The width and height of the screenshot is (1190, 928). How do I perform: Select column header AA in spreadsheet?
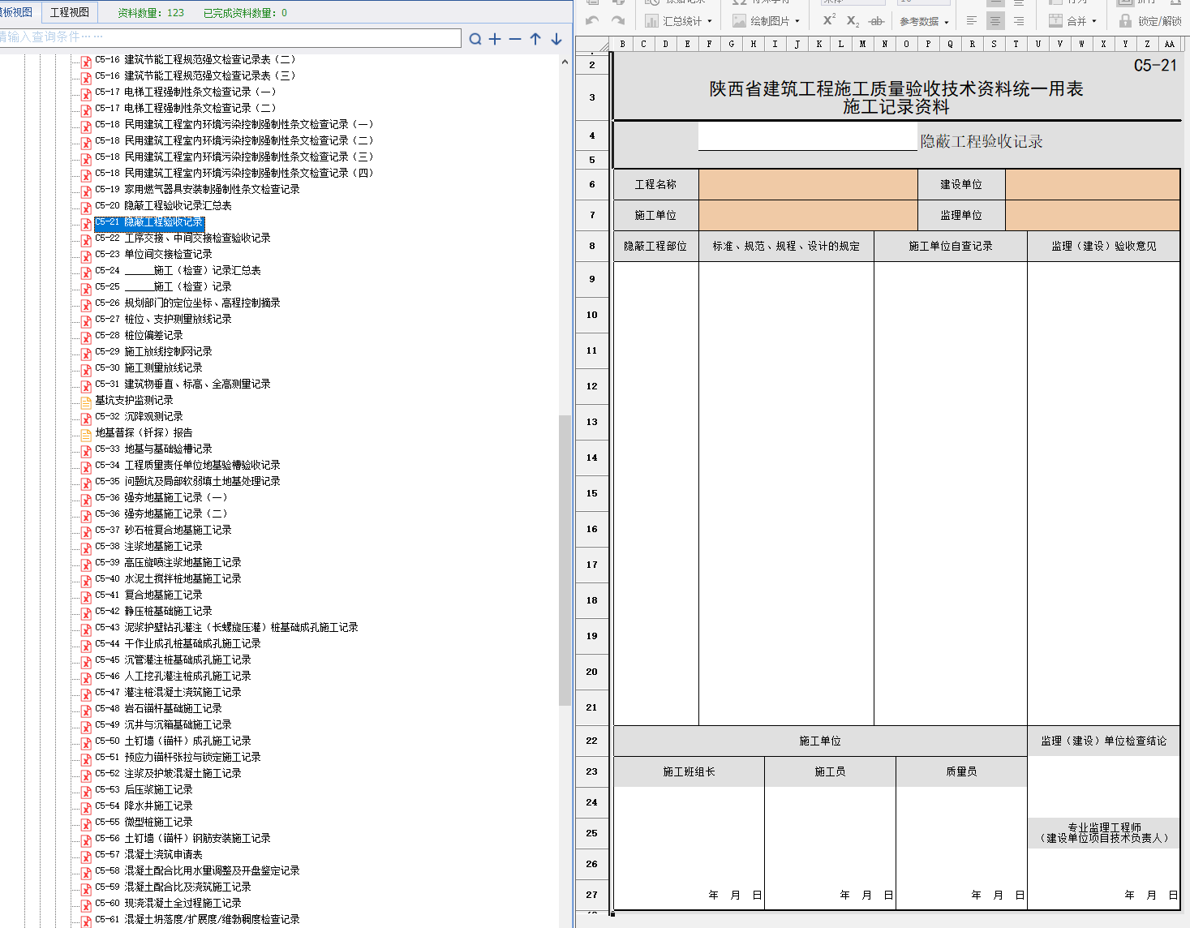1169,44
